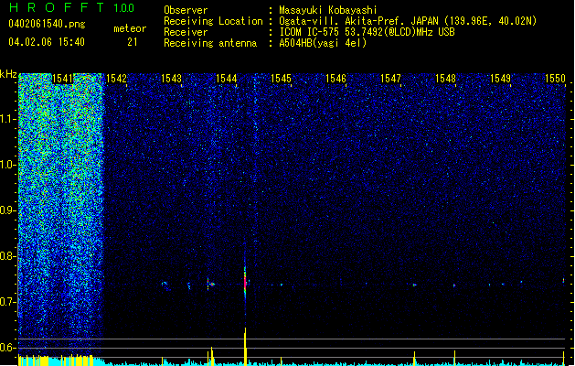575x366 pixels.
Task: Select the filename 0402061540.png
Action: coord(47,24)
